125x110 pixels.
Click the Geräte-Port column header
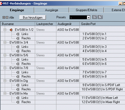pos(102,24)
